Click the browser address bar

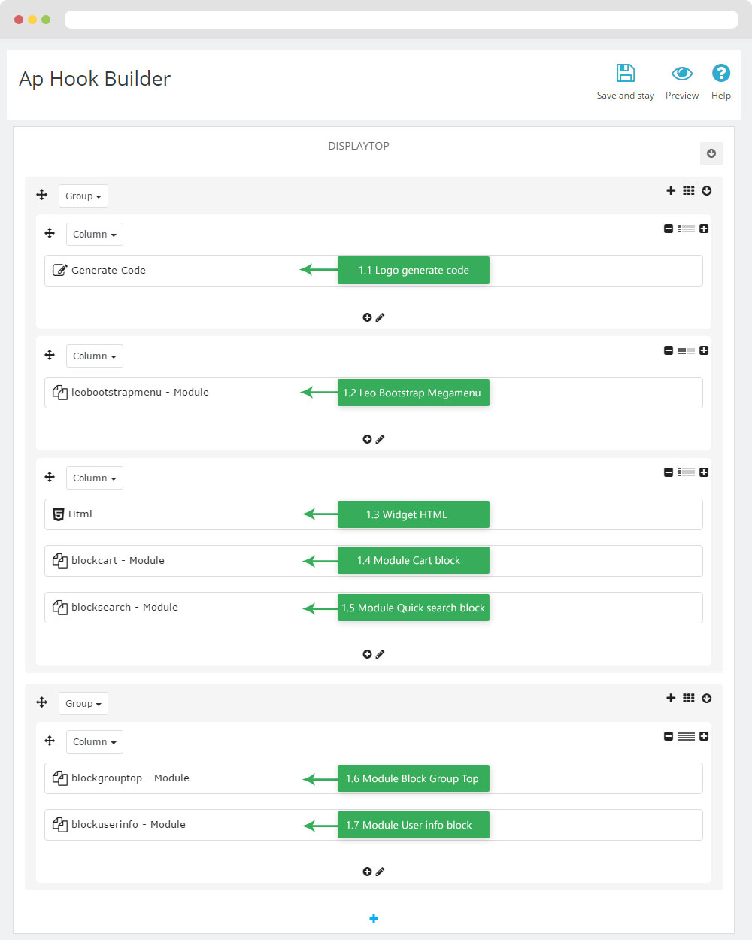pyautogui.click(x=402, y=20)
